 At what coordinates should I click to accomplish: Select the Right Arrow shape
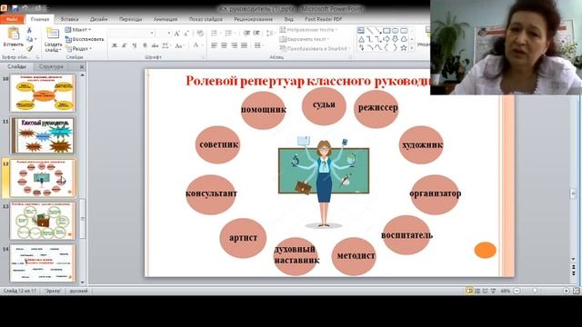(x=386, y=39)
